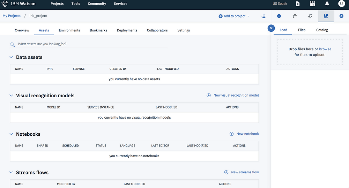Click the magnifier search icon
This screenshot has width=349, height=188.
point(12,45)
